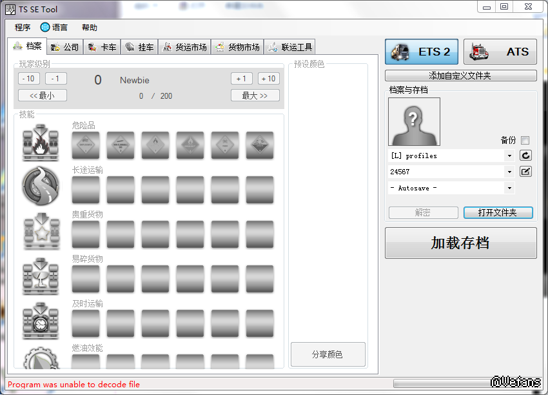Click the 解密 decrypt button
Screen dimensions: 548x395
423,212
